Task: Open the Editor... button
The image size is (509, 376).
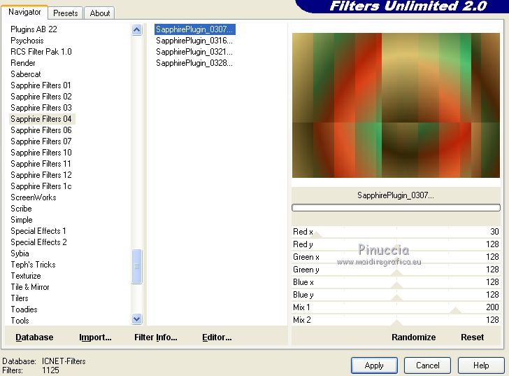Action: (217, 337)
